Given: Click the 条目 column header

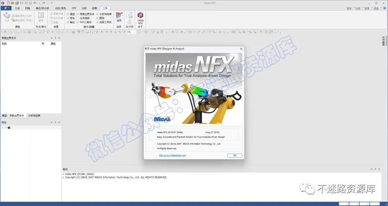Looking at the screenshot, I should [x=4, y=44].
